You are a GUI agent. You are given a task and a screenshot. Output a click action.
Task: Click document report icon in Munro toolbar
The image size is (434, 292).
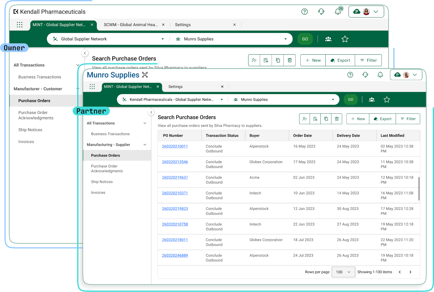click(x=315, y=119)
